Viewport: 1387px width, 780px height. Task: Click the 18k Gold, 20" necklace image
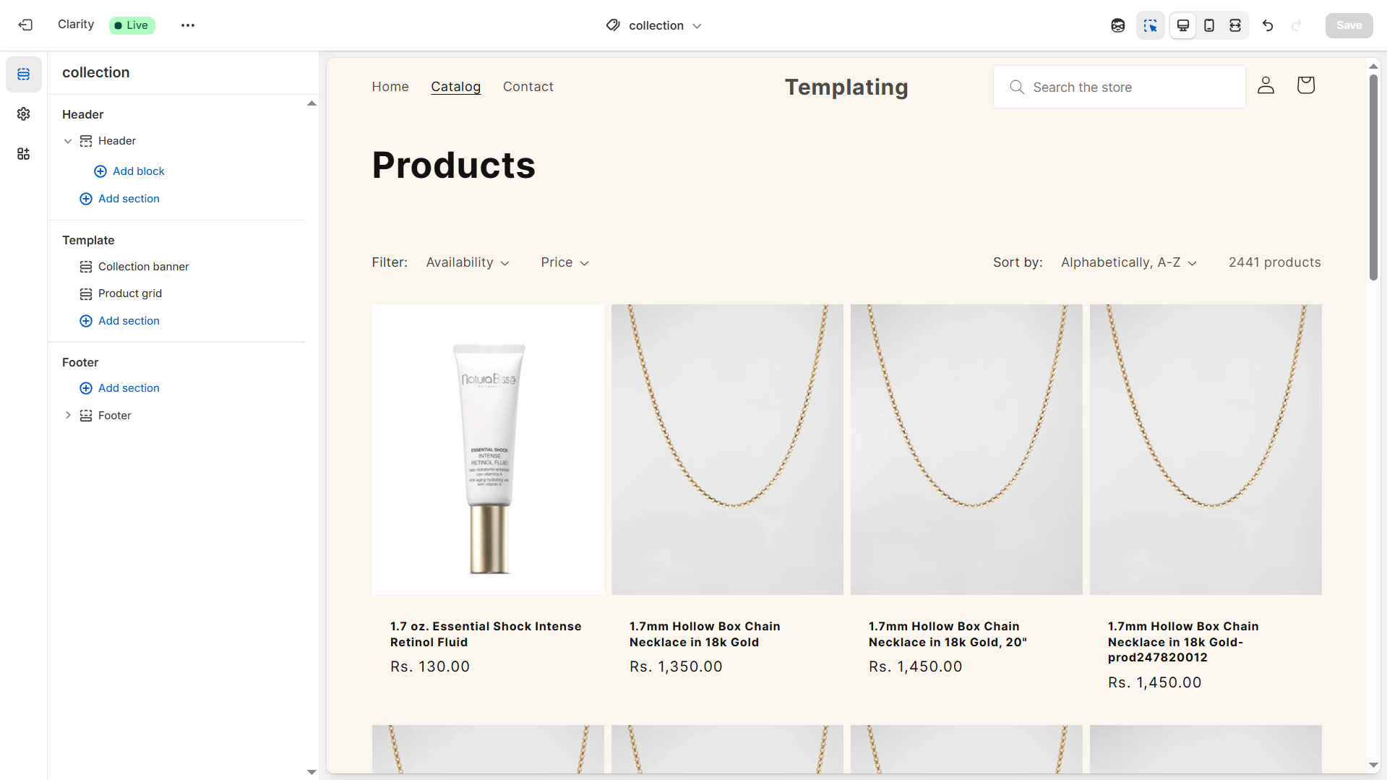[x=966, y=450]
